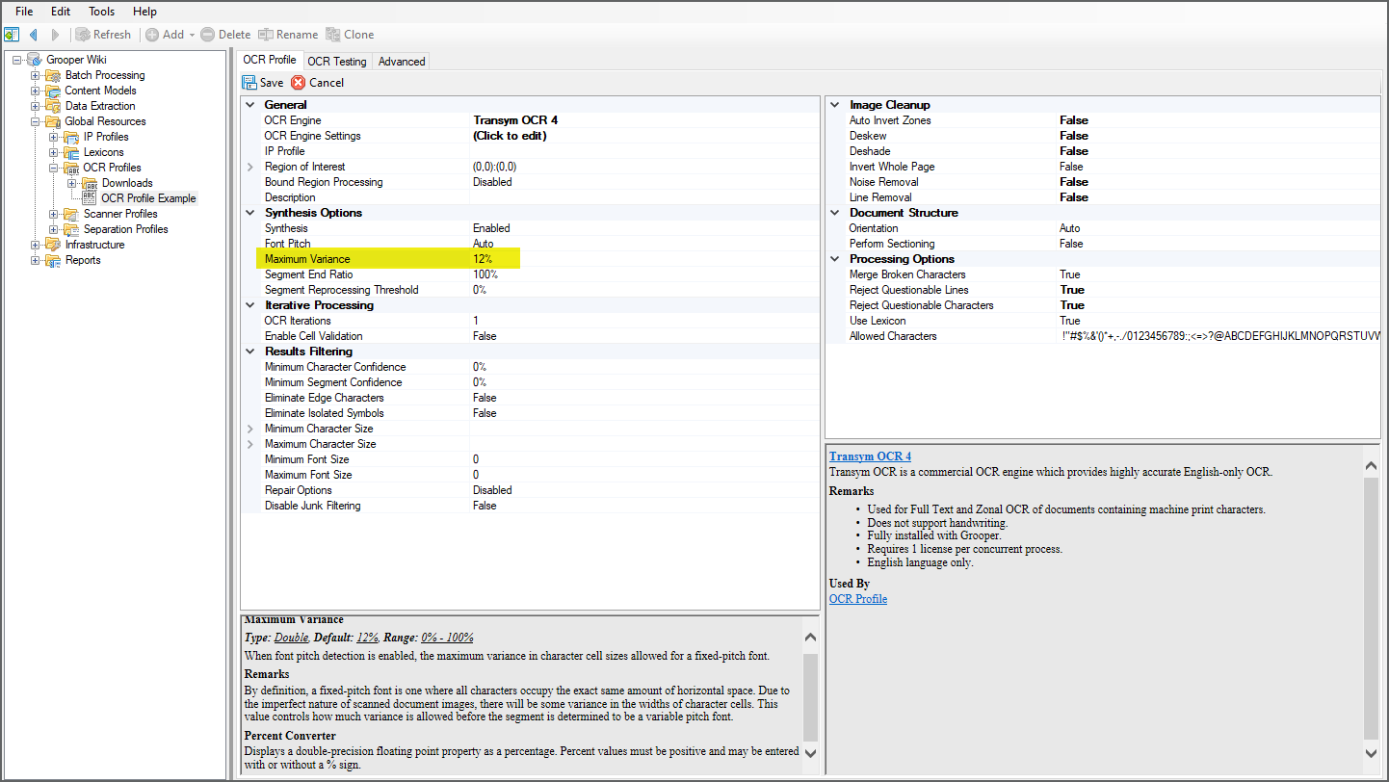Collapse the Image Cleanup section
Viewport: 1389px width, 782px height.
click(834, 105)
